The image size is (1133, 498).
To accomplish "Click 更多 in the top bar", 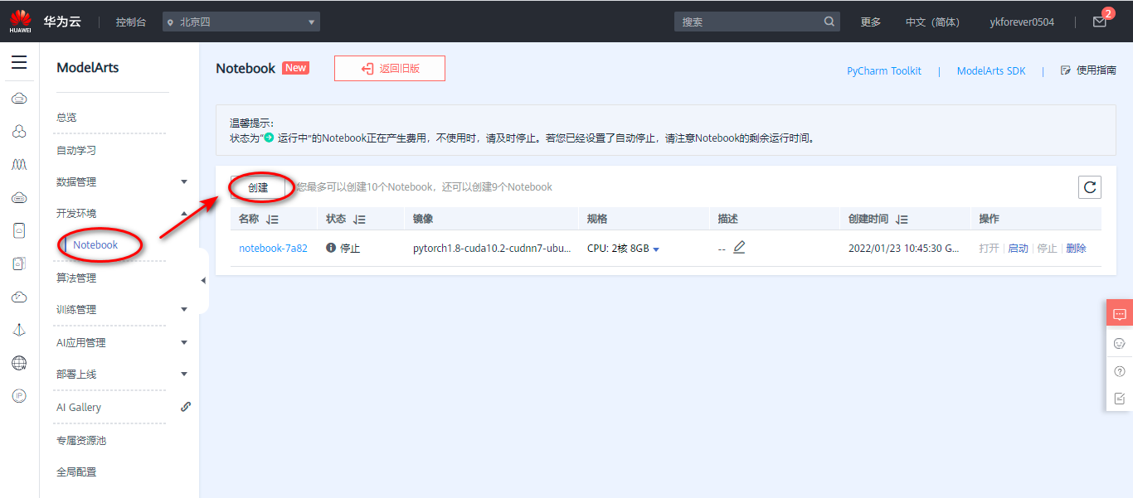I will coord(871,22).
